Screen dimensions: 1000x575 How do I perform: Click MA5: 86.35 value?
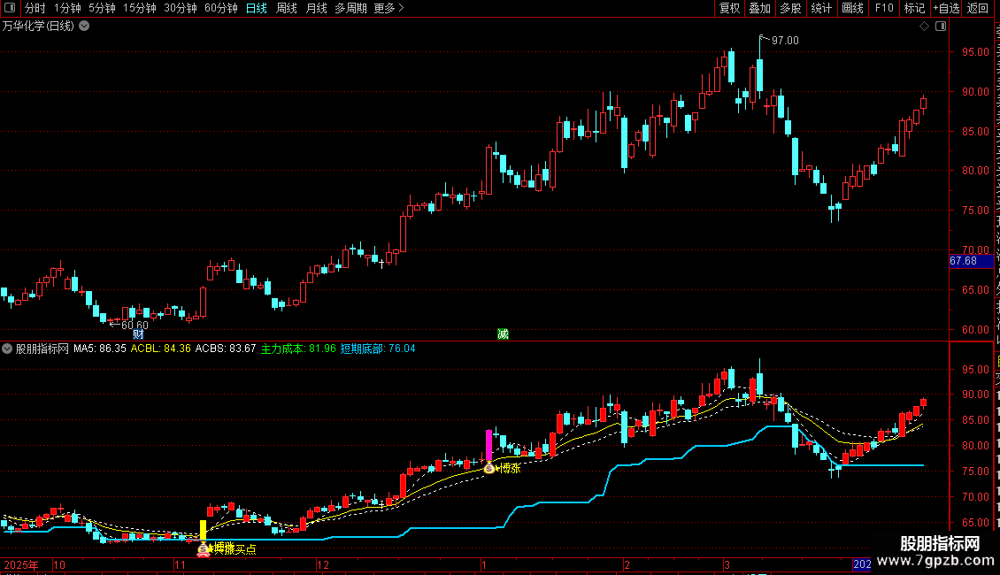(99, 349)
